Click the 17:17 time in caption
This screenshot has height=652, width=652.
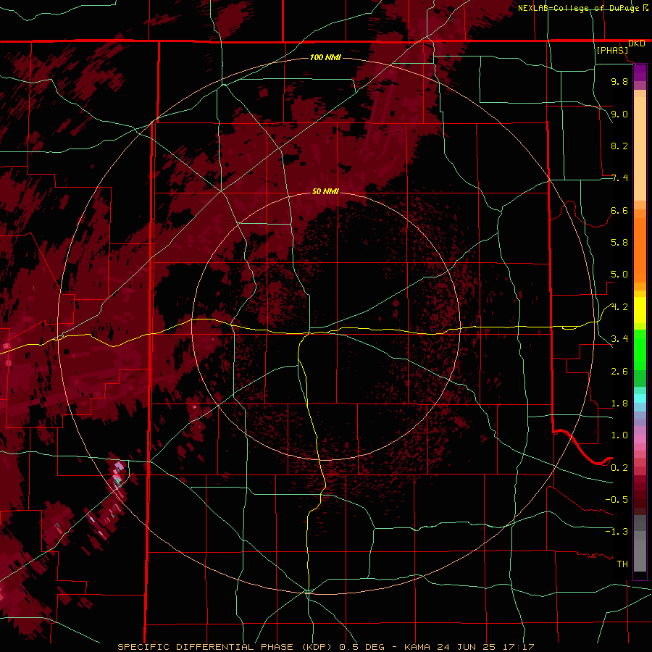pyautogui.click(x=518, y=647)
